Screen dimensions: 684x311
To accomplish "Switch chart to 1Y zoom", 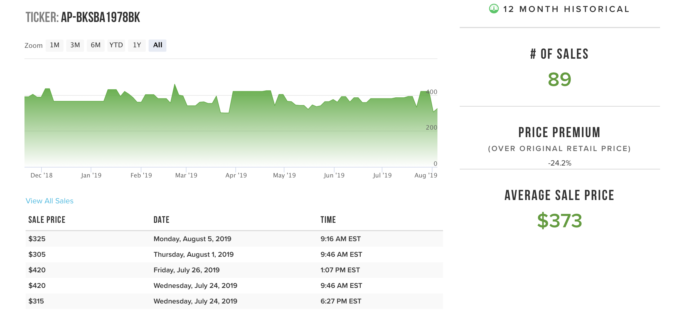I will [x=137, y=45].
